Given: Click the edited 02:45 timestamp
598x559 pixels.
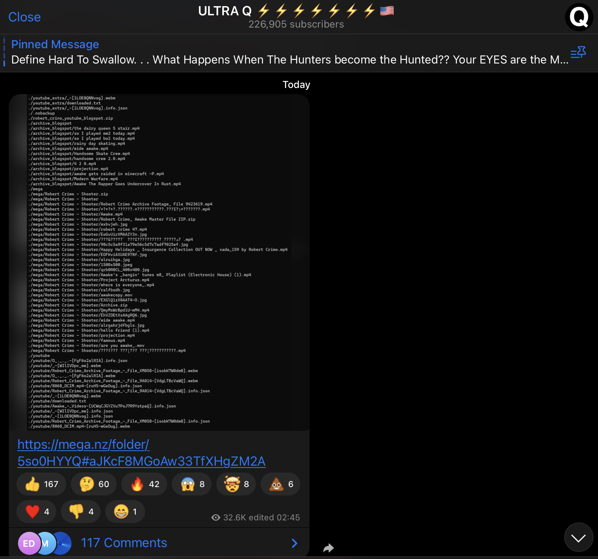Looking at the screenshot, I should point(274,517).
